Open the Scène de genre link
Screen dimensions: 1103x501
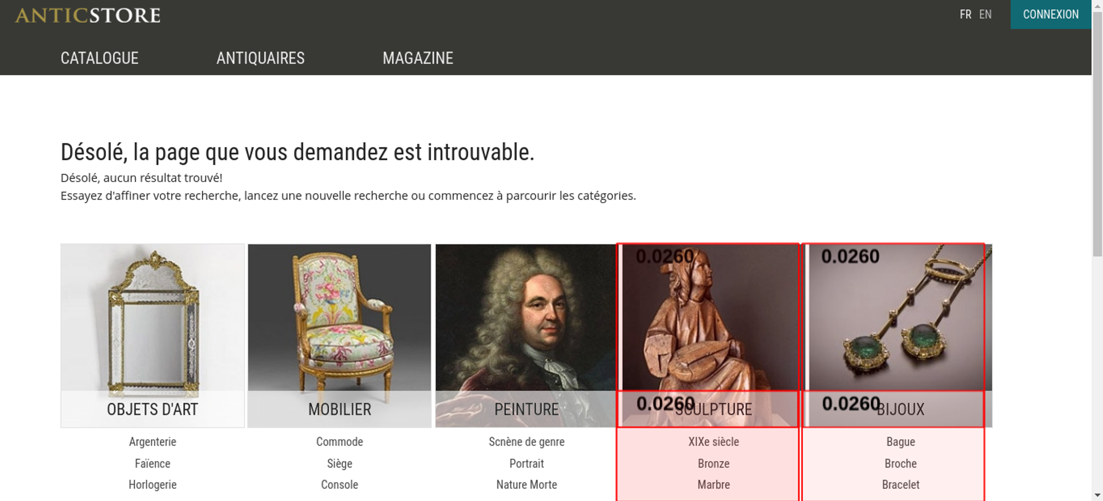click(x=527, y=441)
